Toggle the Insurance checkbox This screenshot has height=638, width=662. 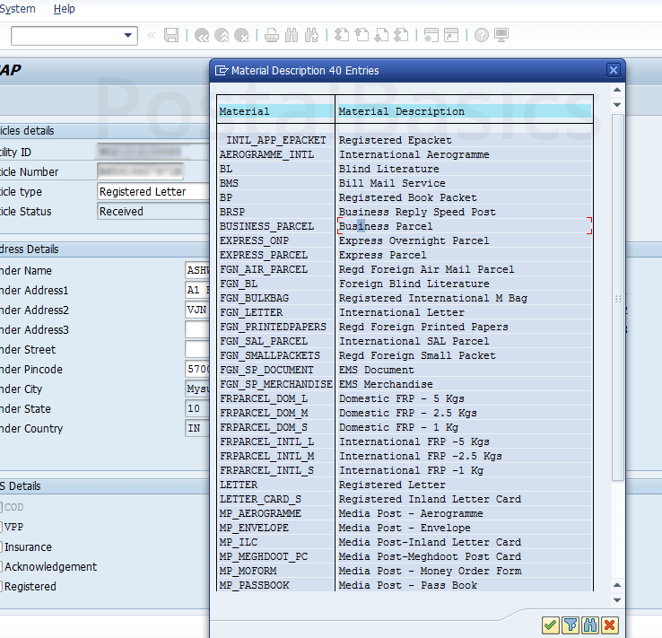[0, 547]
